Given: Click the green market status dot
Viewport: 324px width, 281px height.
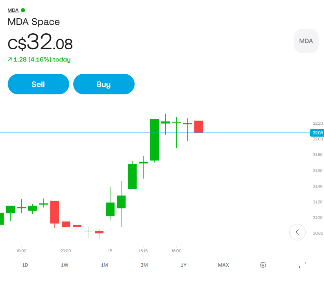Looking at the screenshot, I should pos(23,10).
